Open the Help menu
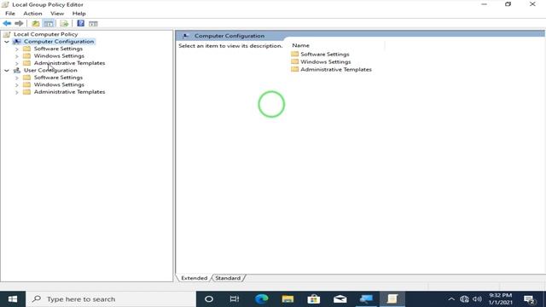The height and width of the screenshot is (307, 546). (x=79, y=14)
